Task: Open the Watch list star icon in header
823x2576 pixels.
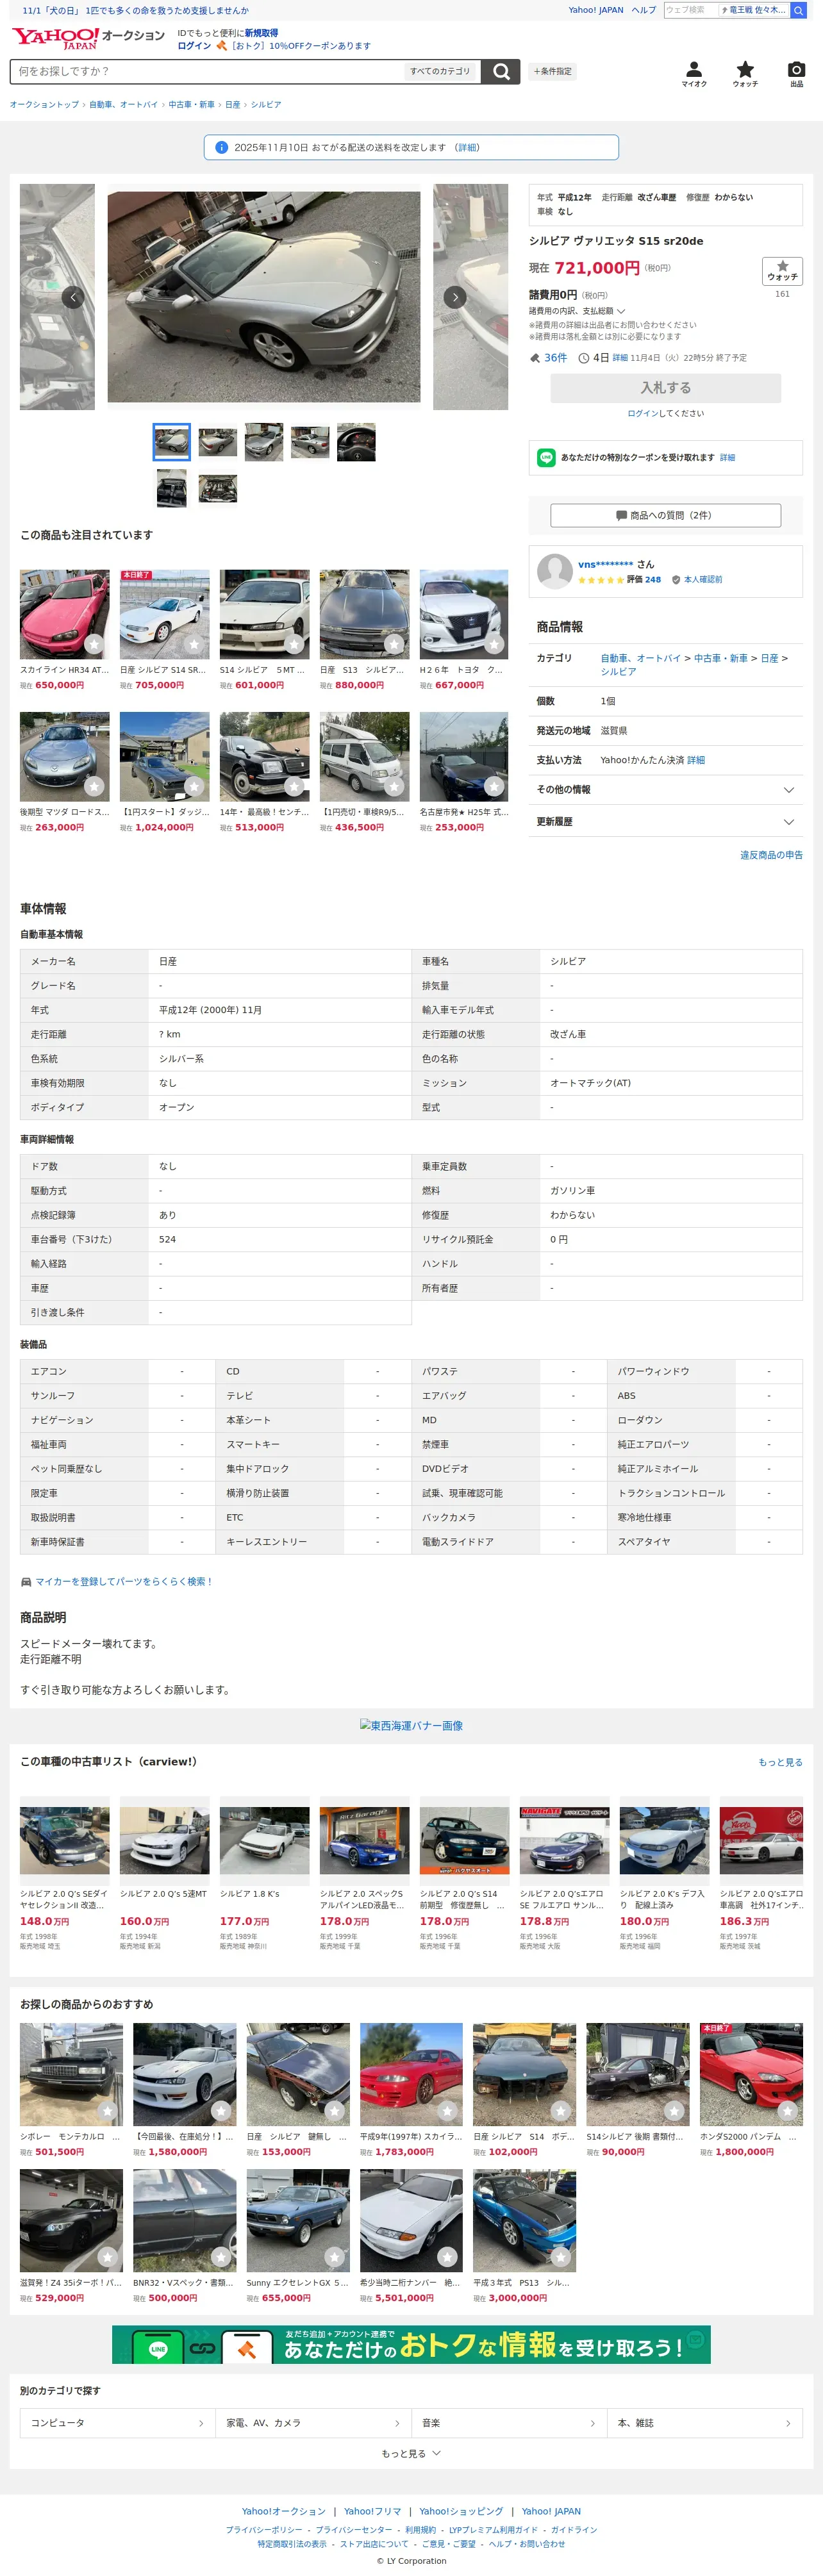Action: click(x=745, y=73)
